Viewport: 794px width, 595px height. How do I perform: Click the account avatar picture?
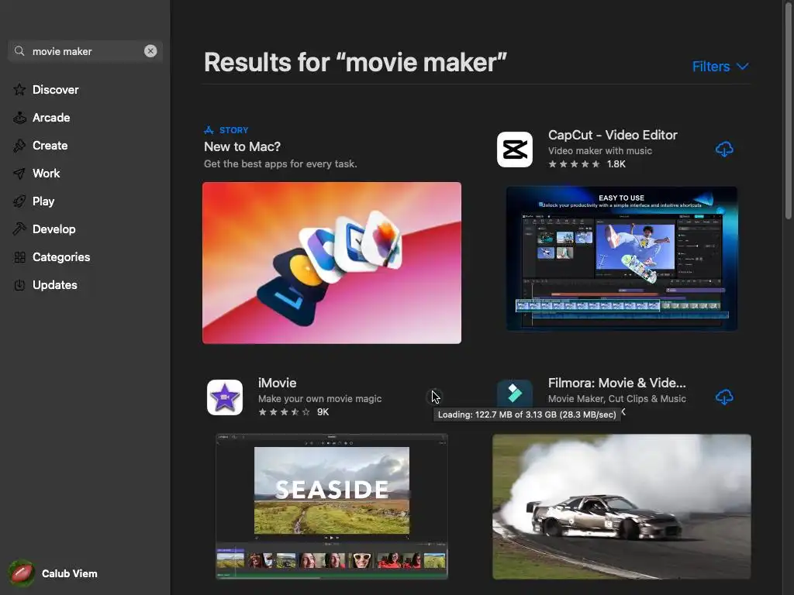tap(21, 573)
